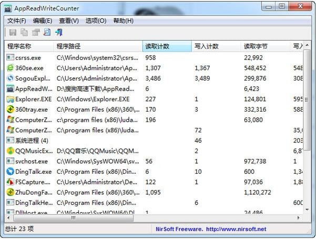Select the ComputerZ... icon with write count 72

[10, 130]
